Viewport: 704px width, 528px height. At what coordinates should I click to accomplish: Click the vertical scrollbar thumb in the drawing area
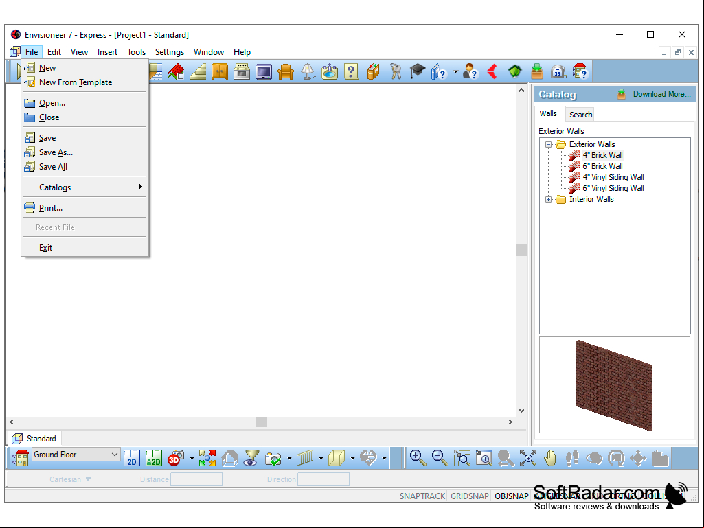click(x=521, y=250)
